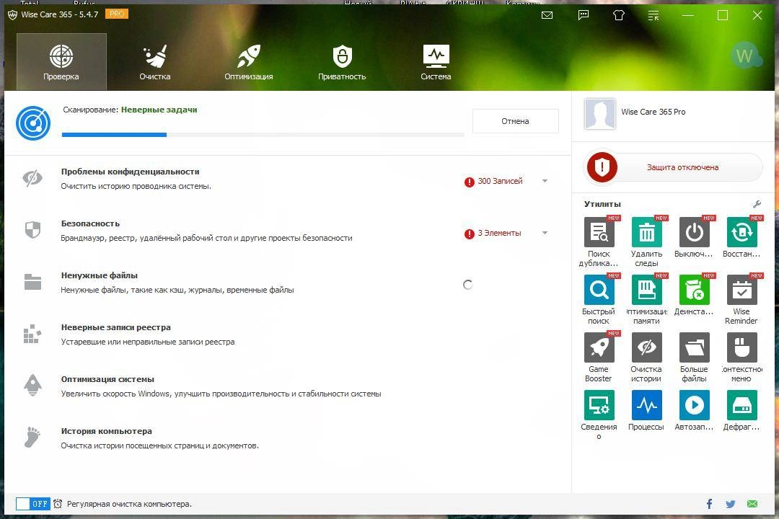This screenshot has width=779, height=519.
Task: Select the Оптимизация системы row title
Action: pos(107,379)
